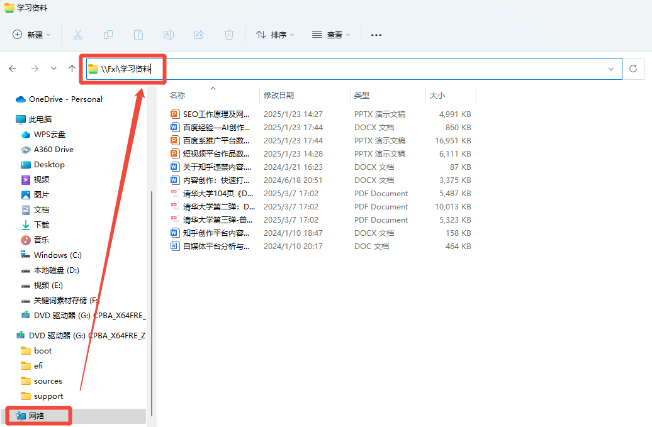The image size is (652, 427).
Task: Select PDF 清华大学第二弹：D...
Action: click(219, 207)
